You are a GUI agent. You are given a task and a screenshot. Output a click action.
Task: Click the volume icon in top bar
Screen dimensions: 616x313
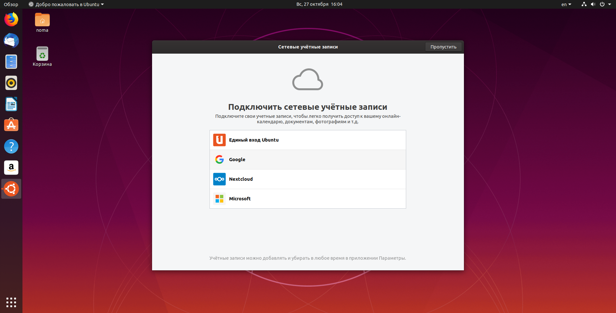pos(593,4)
